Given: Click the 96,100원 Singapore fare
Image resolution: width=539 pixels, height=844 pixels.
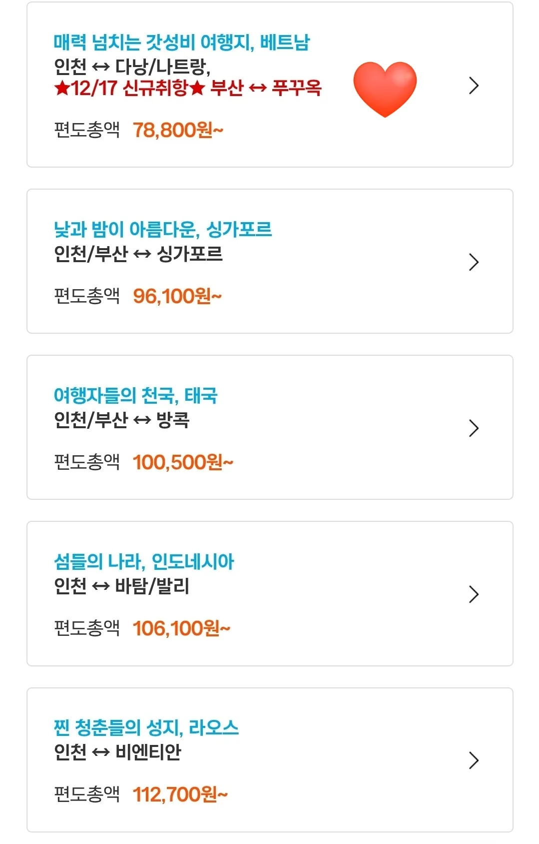Looking at the screenshot, I should [177, 296].
